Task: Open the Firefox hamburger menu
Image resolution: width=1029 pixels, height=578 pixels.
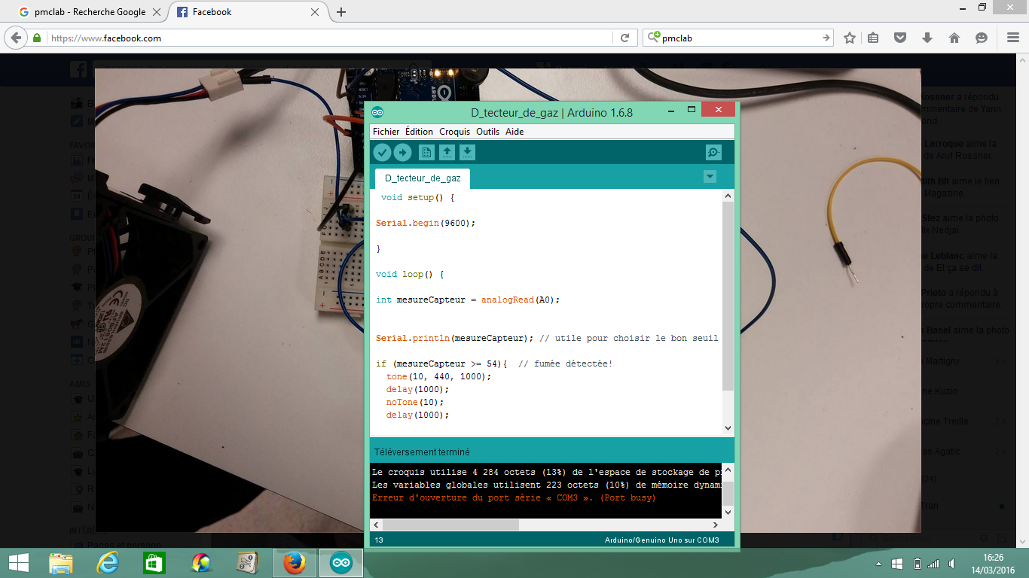Action: pyautogui.click(x=1012, y=38)
